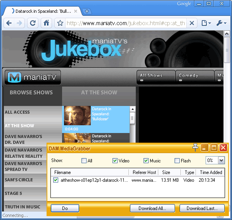Image resolution: width=232 pixels, height=220 pixels.
Task: Minimize the browser window
Action: coord(199,3)
